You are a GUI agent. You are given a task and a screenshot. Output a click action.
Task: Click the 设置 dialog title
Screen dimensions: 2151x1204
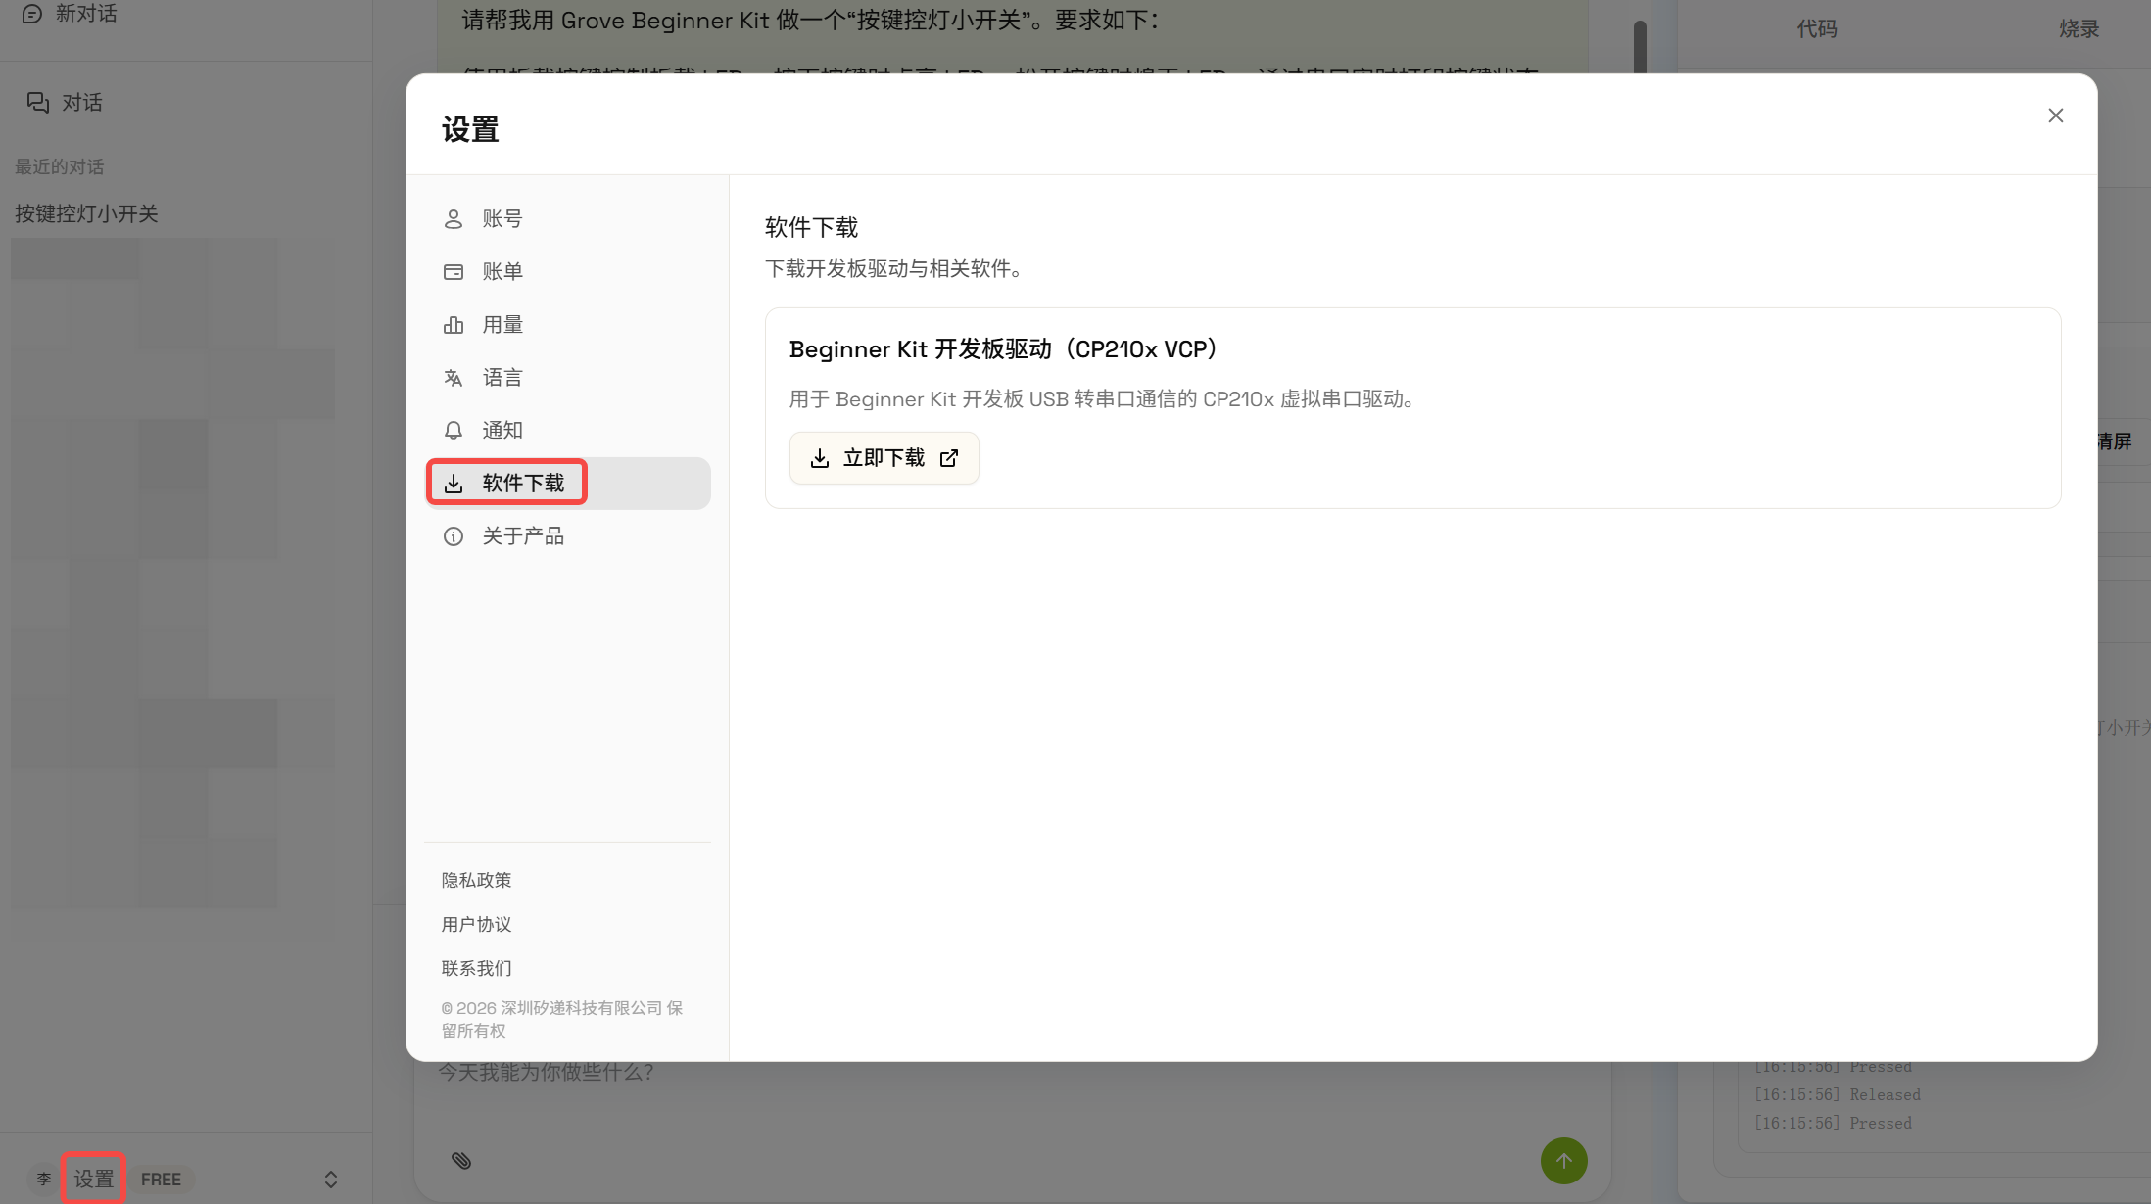[470, 129]
